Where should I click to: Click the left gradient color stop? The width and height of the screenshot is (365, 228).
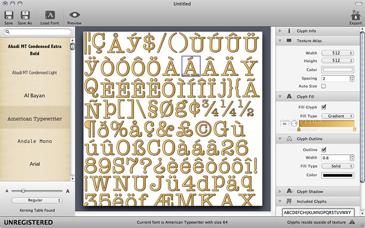[x=299, y=129]
